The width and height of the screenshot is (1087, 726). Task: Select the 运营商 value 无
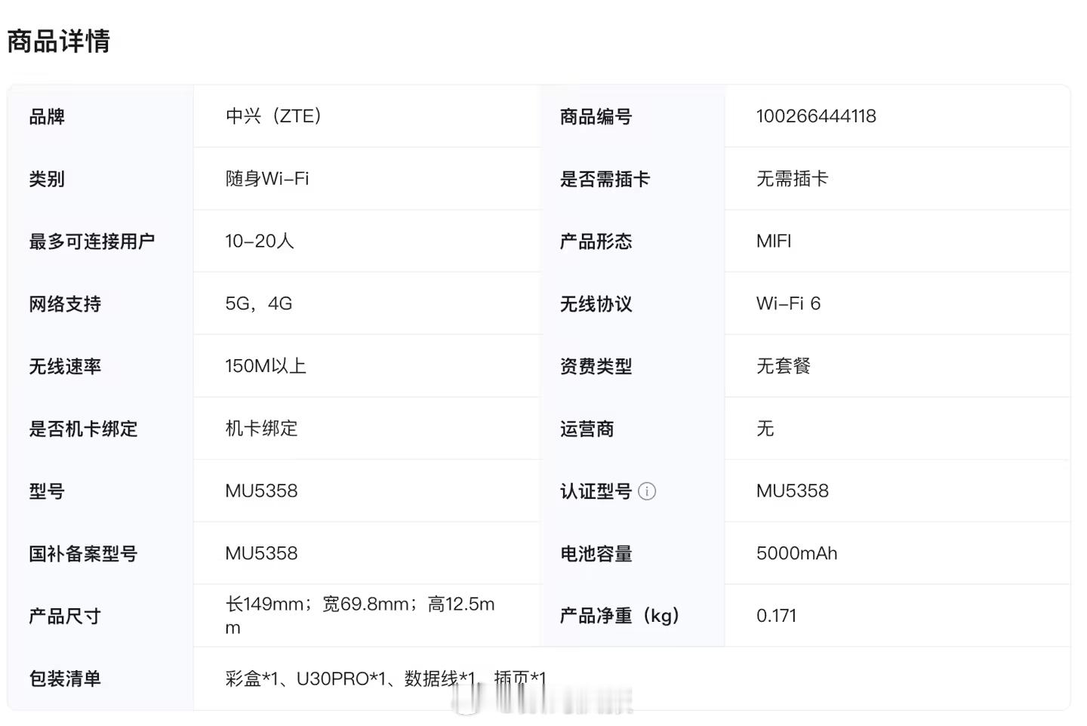click(765, 429)
